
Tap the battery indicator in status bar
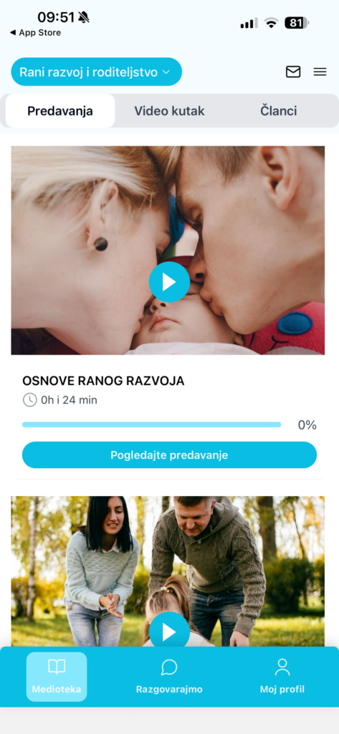point(297,22)
